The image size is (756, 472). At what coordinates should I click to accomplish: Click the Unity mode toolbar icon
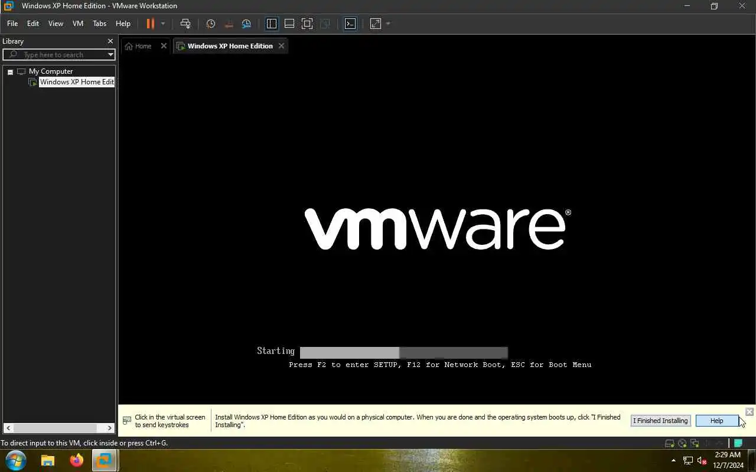coord(325,24)
